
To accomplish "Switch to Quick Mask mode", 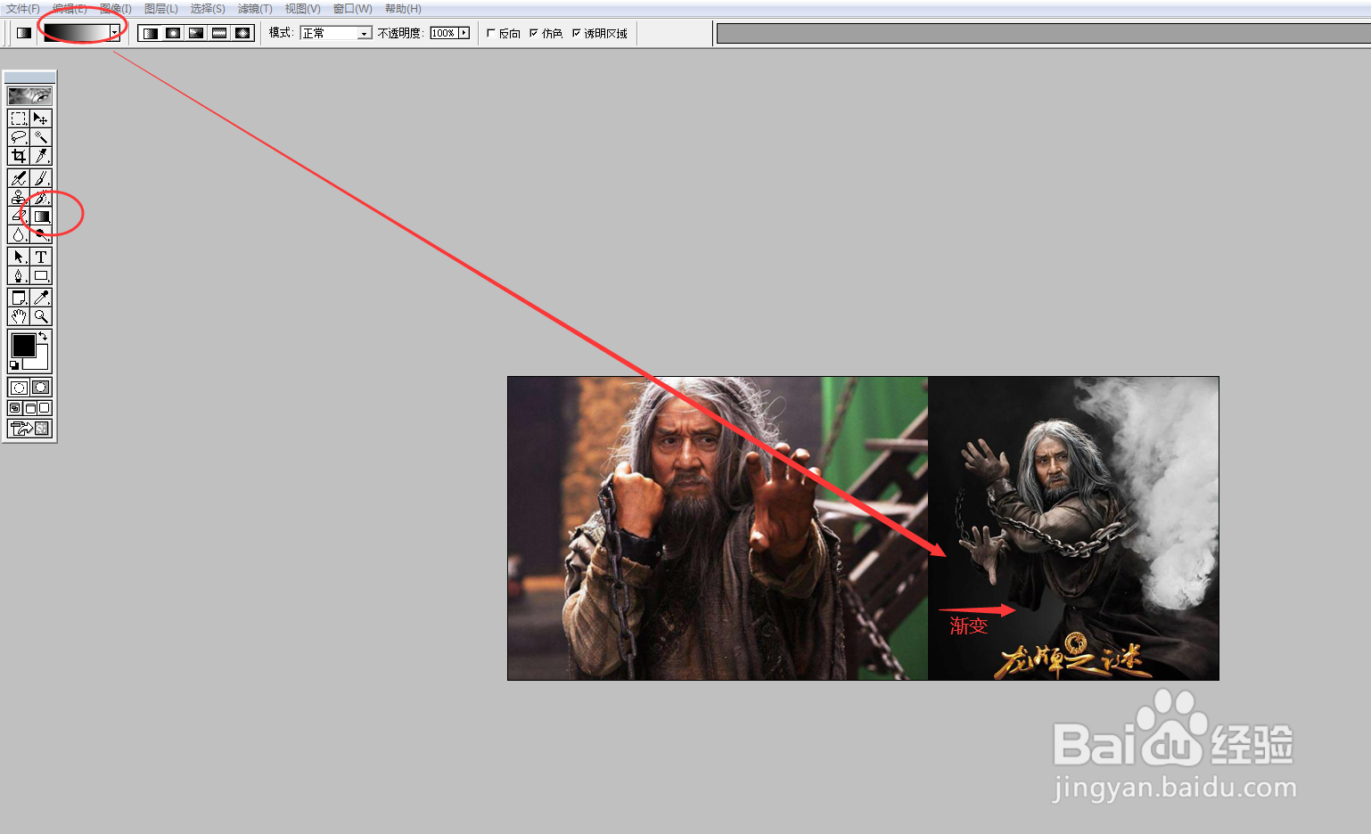I will coord(41,388).
